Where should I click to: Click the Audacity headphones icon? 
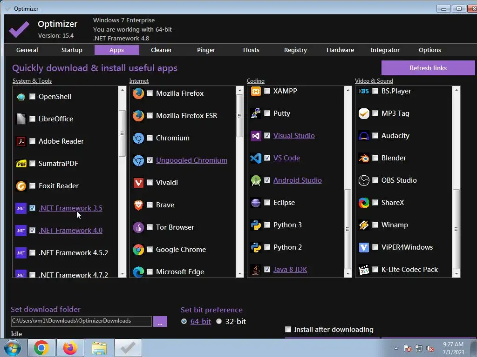(x=364, y=136)
